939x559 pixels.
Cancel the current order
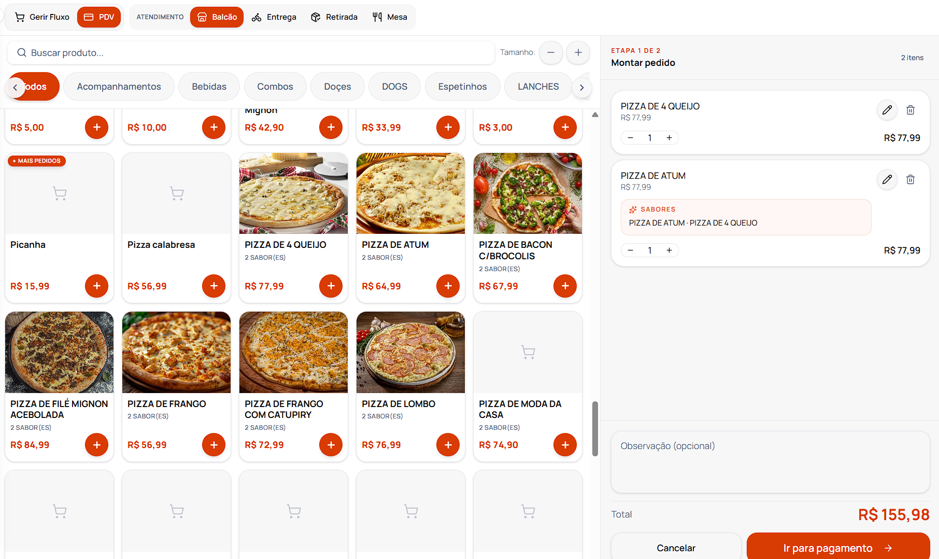[676, 547]
